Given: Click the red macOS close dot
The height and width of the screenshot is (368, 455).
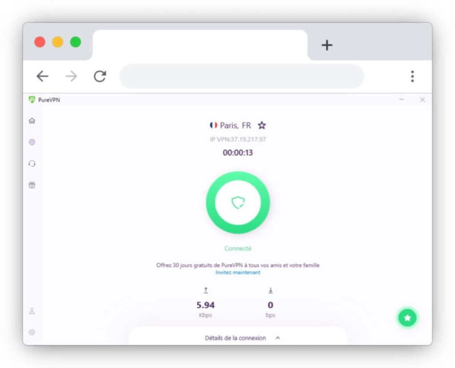Looking at the screenshot, I should [x=40, y=42].
